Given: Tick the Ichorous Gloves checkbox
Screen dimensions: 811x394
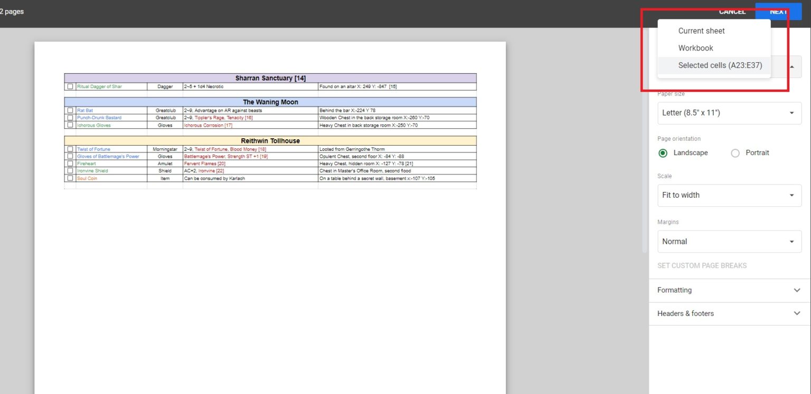Looking at the screenshot, I should click(70, 125).
